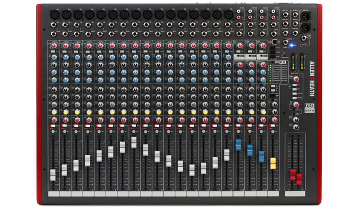Click the yellow FX return fader
353x207 pixels.
tap(273, 164)
